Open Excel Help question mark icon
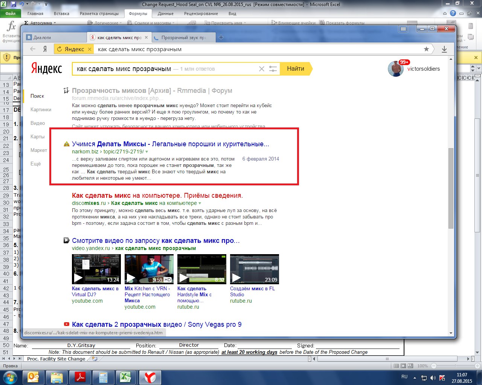482x385 pixels. pos(453,13)
